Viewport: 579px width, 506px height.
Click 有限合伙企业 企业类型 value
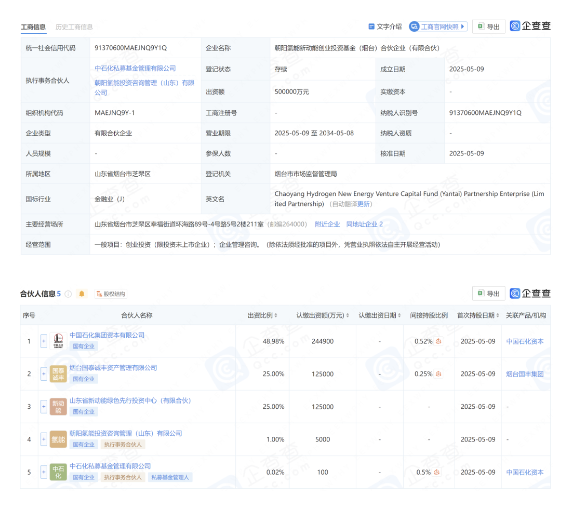point(113,133)
